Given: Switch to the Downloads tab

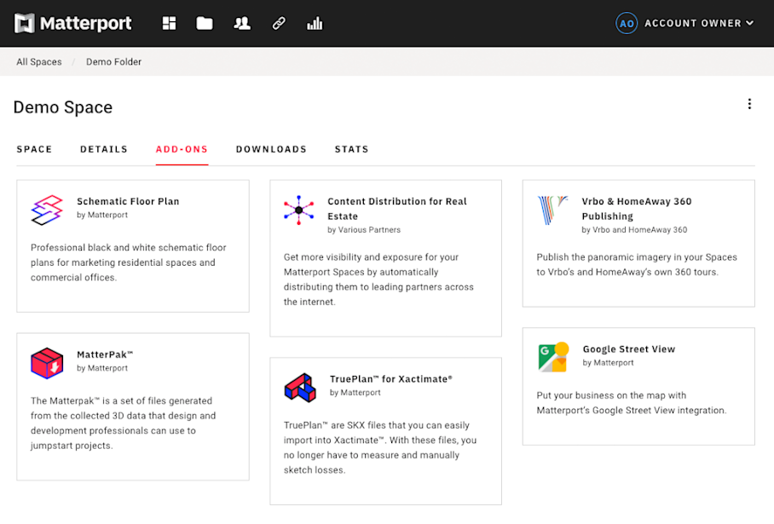Looking at the screenshot, I should (271, 149).
